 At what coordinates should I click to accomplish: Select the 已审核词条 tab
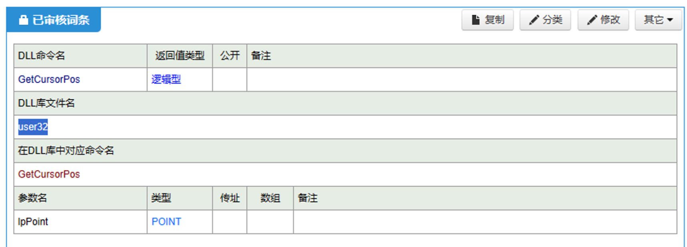54,20
